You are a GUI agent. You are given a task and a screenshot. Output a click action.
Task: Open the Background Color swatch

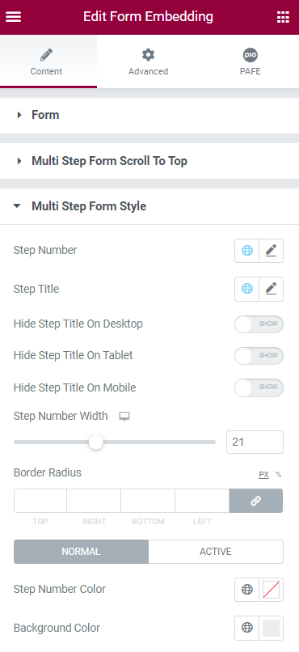pos(271,628)
